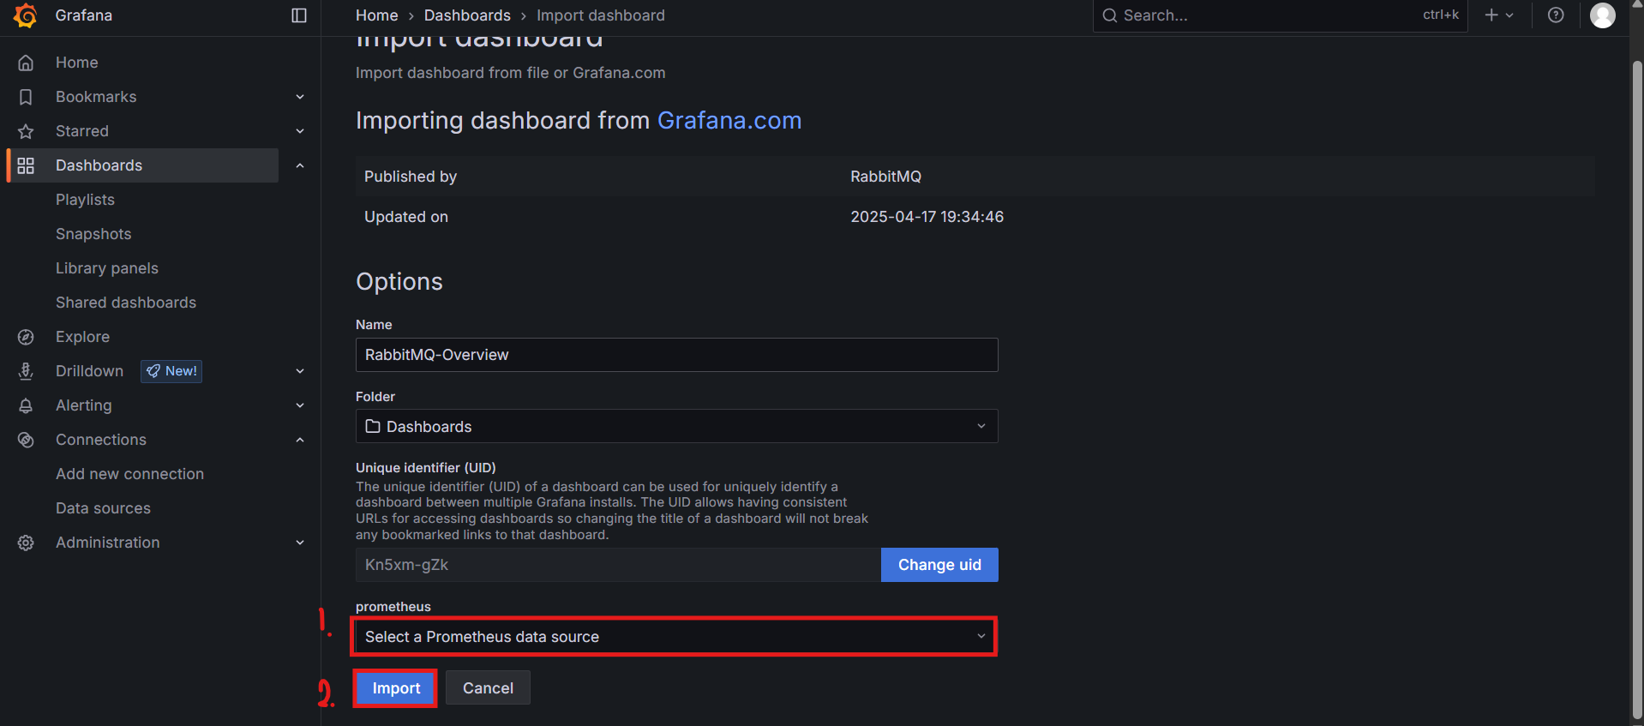Click the Search bar at top
The image size is (1644, 726).
tap(1280, 15)
